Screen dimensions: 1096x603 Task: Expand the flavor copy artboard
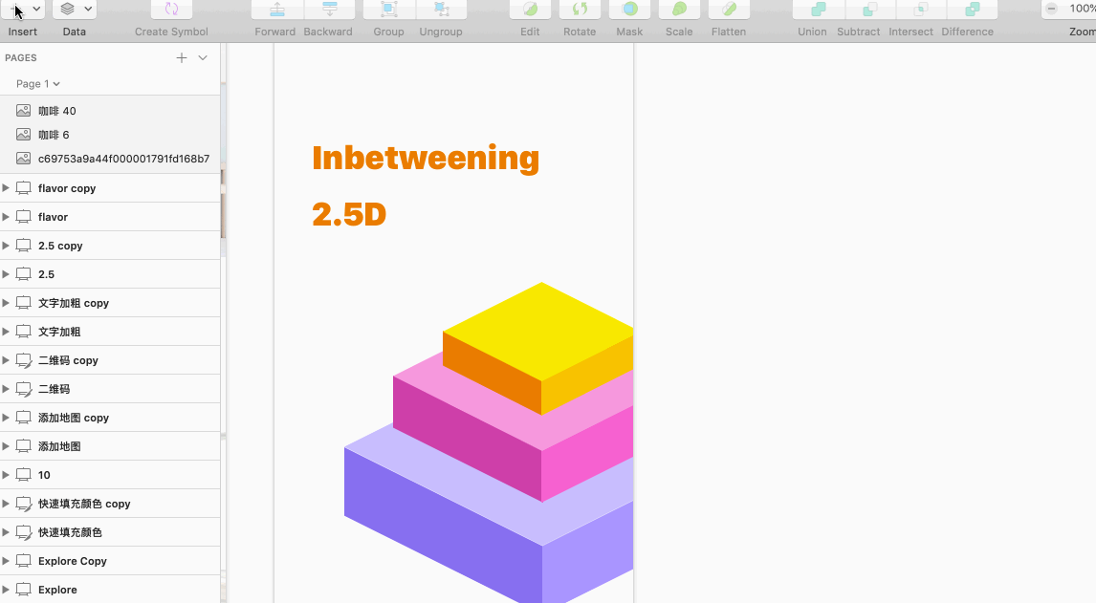click(6, 188)
